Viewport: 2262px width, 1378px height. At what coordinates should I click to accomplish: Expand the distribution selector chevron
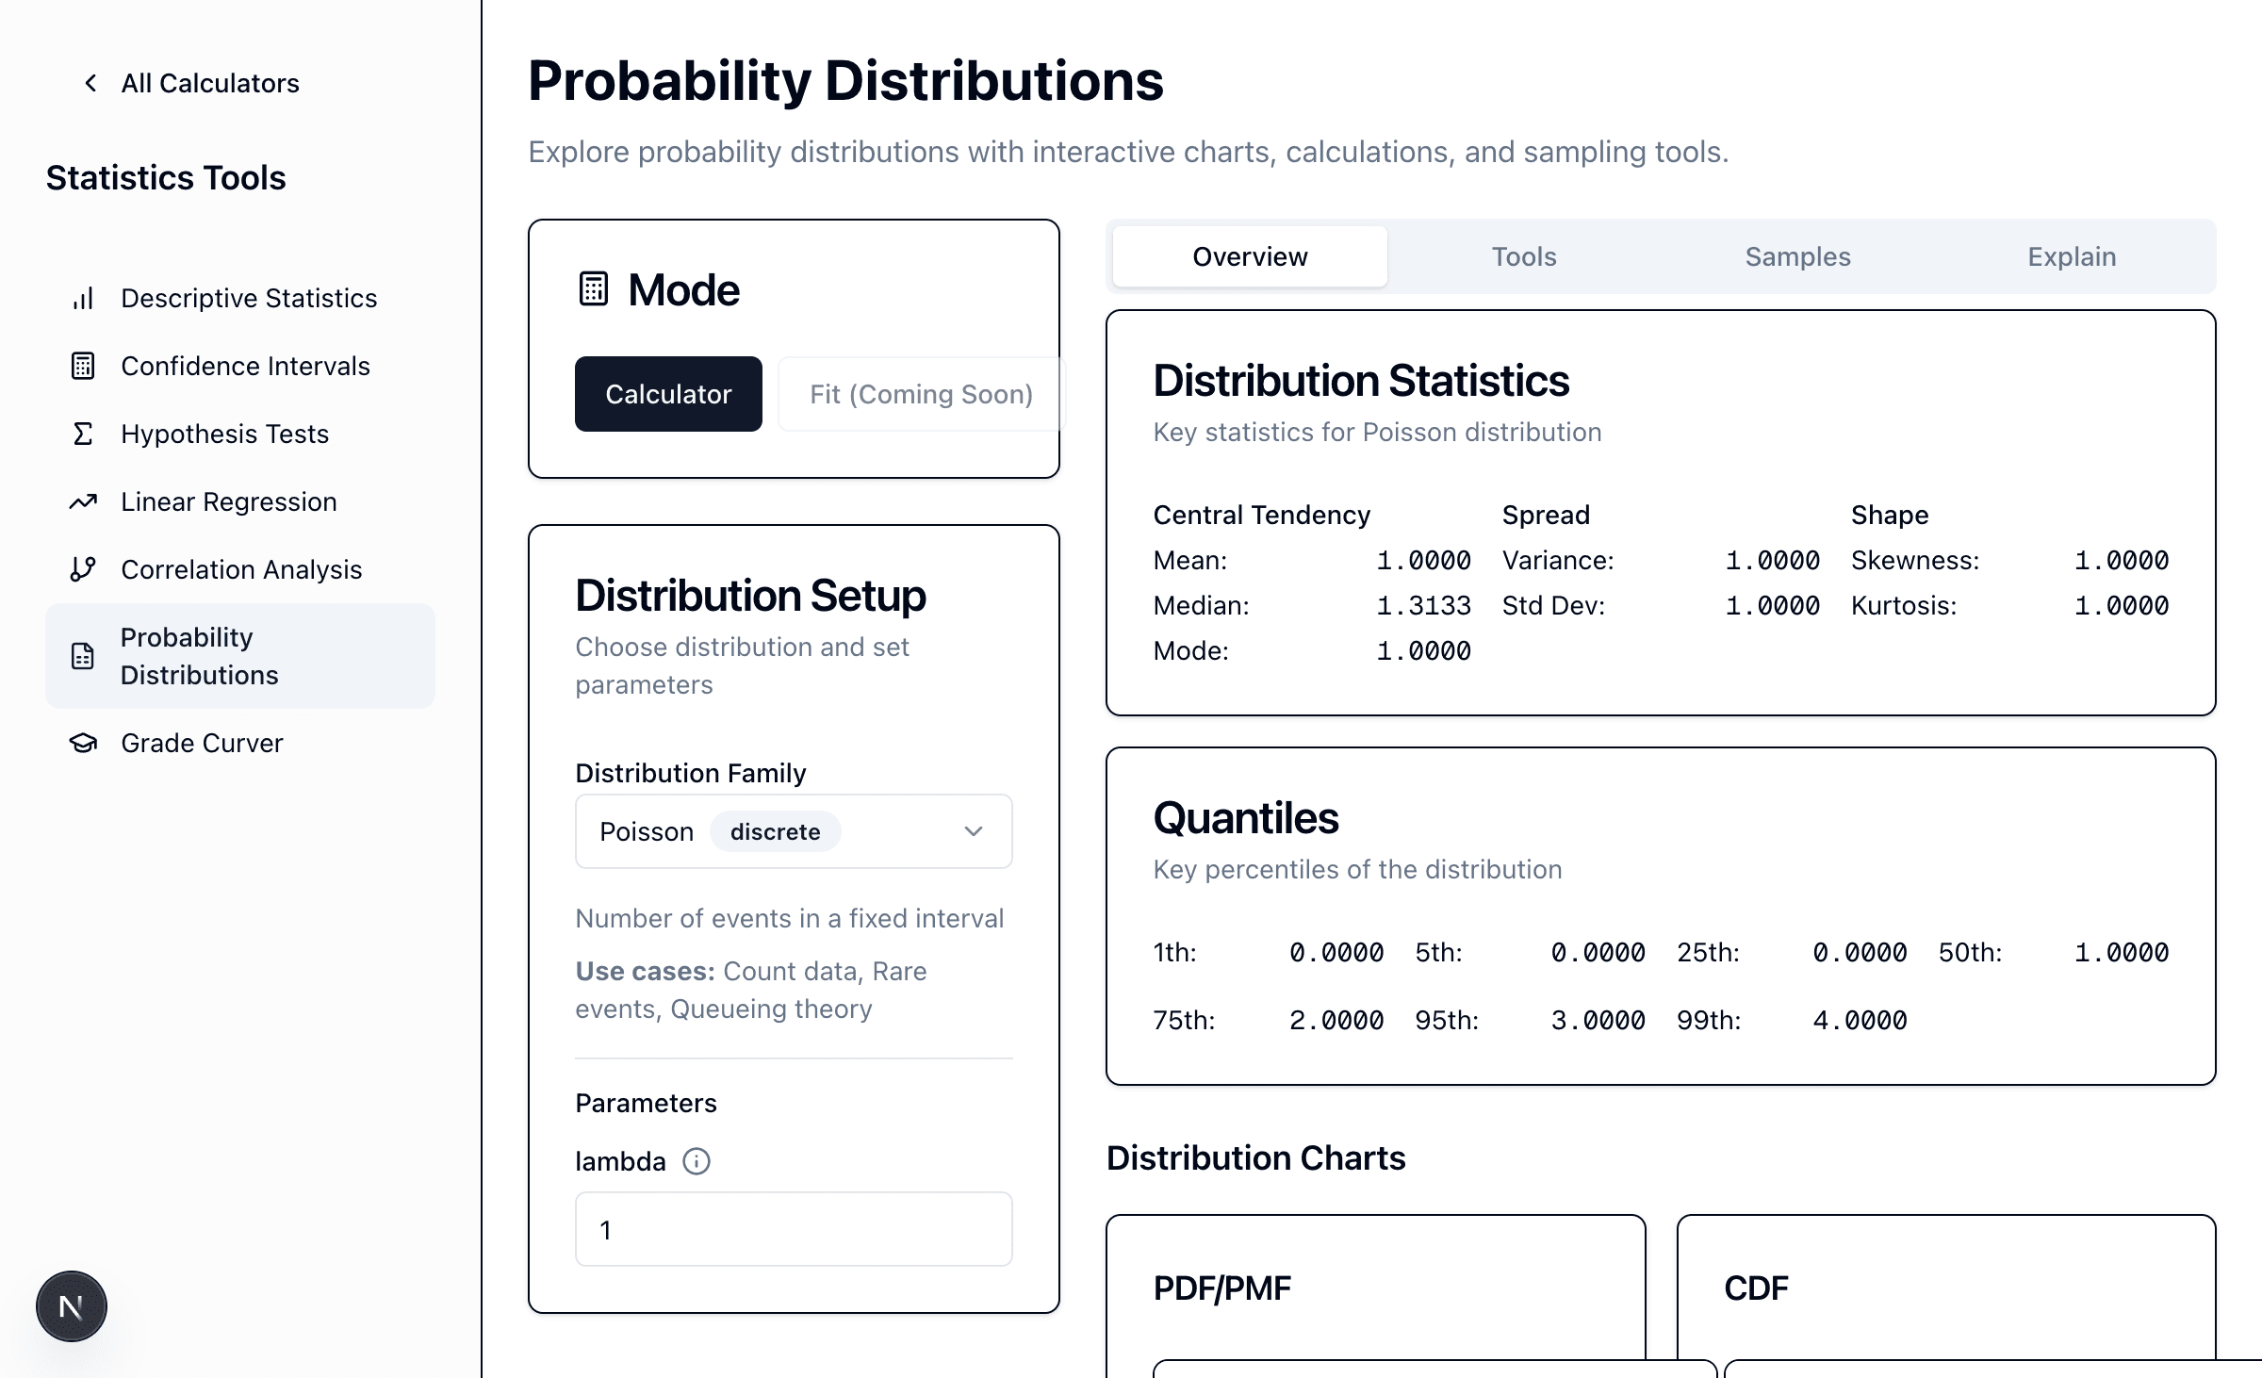(973, 831)
